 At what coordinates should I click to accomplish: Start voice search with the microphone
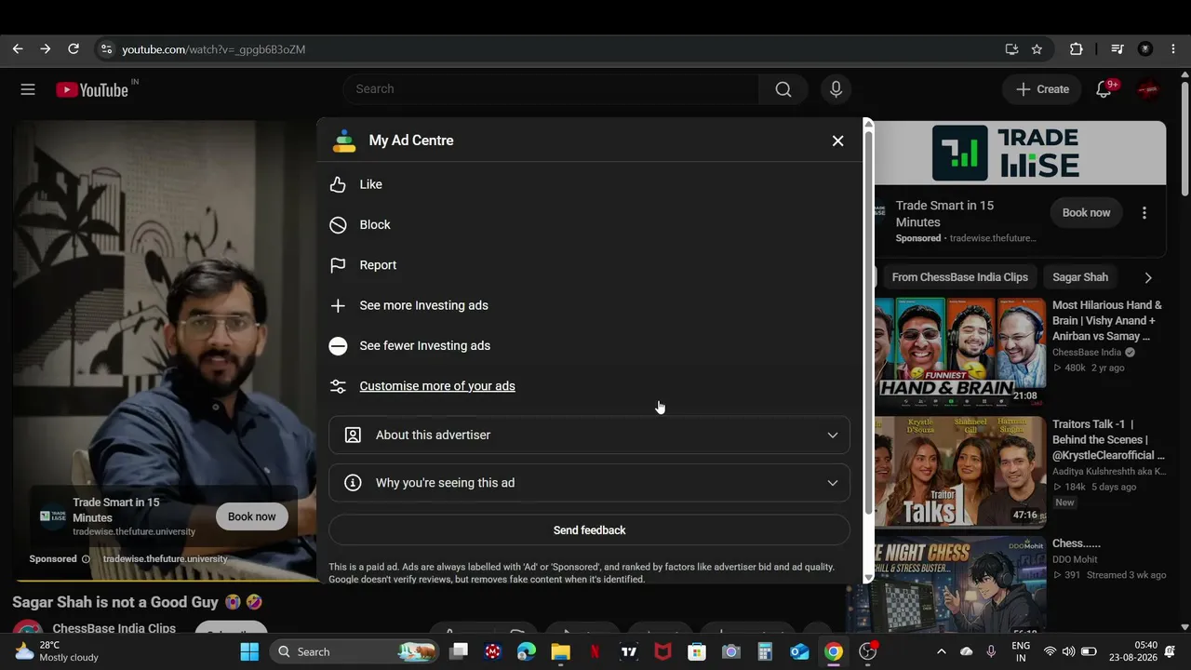[x=836, y=89]
